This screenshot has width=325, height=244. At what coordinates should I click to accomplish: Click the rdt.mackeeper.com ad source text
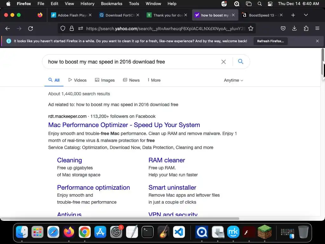click(x=67, y=116)
